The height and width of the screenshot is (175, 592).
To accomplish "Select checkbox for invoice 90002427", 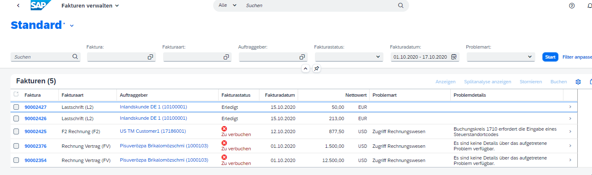I will (16, 107).
